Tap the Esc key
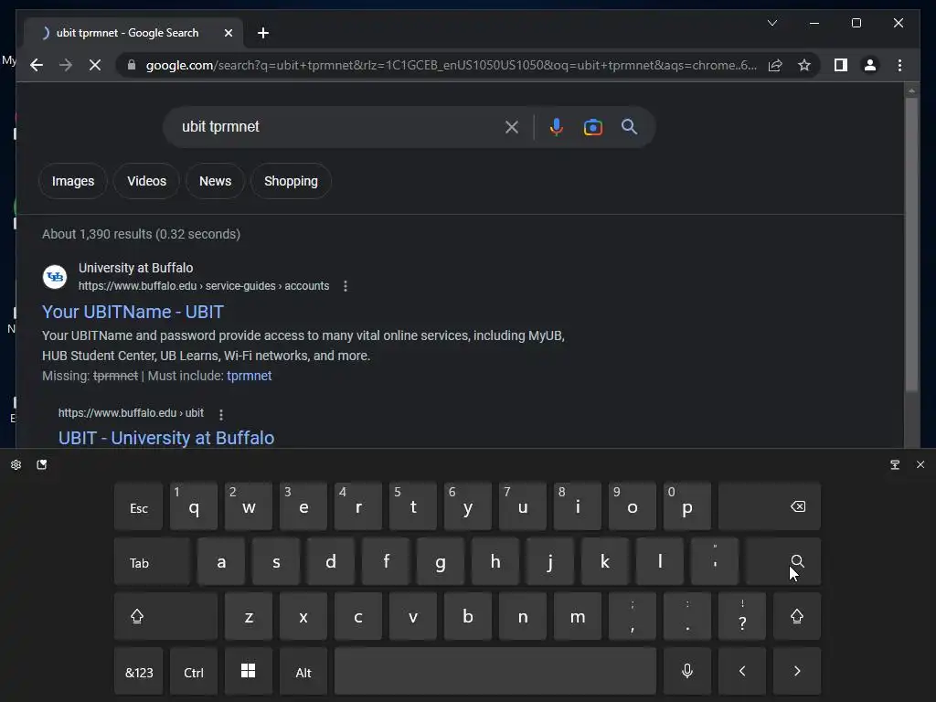This screenshot has height=702, width=936. point(139,506)
